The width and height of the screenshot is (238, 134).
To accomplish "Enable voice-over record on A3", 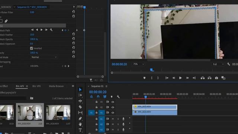I will click(123, 130).
